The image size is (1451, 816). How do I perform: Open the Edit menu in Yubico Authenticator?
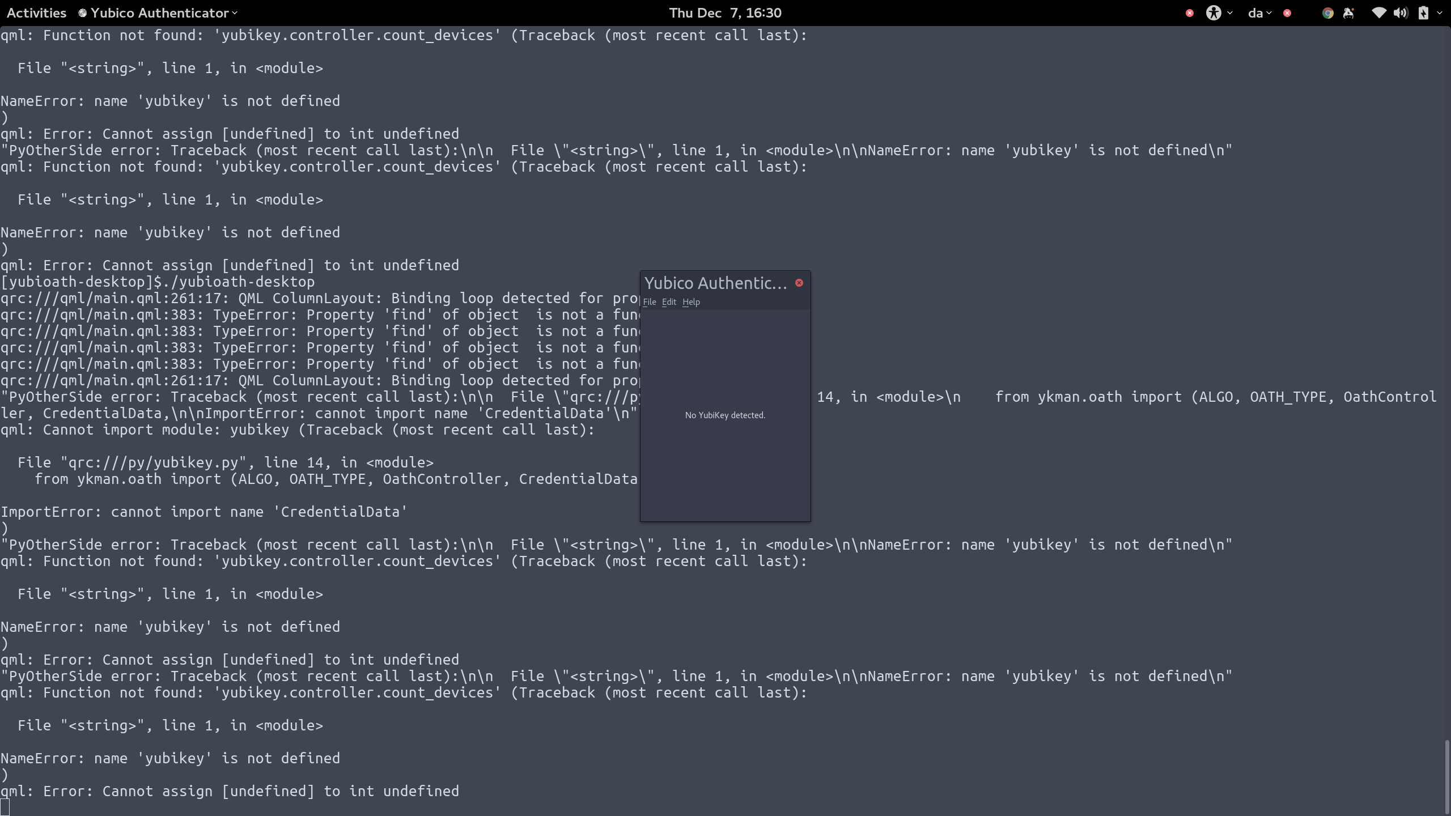click(x=668, y=302)
